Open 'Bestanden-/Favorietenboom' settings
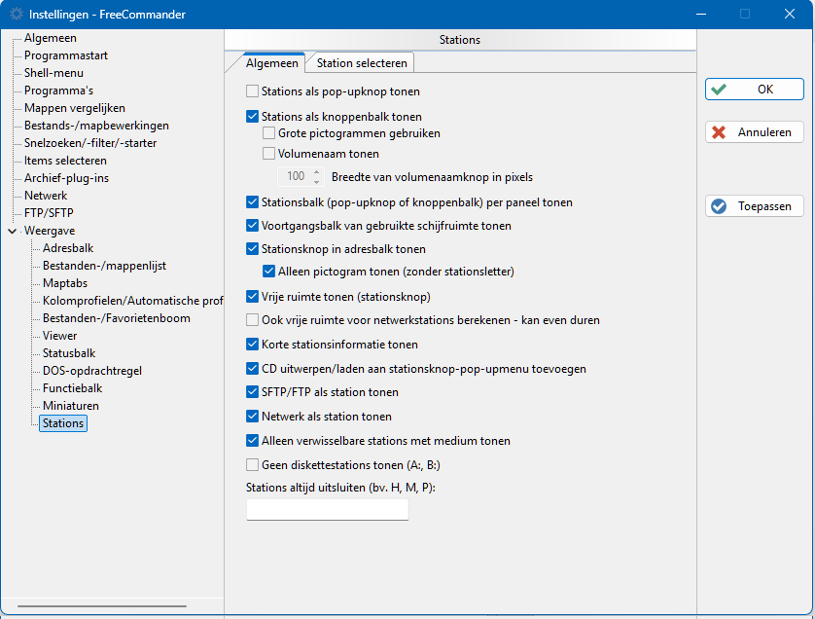This screenshot has width=815, height=619. point(117,318)
